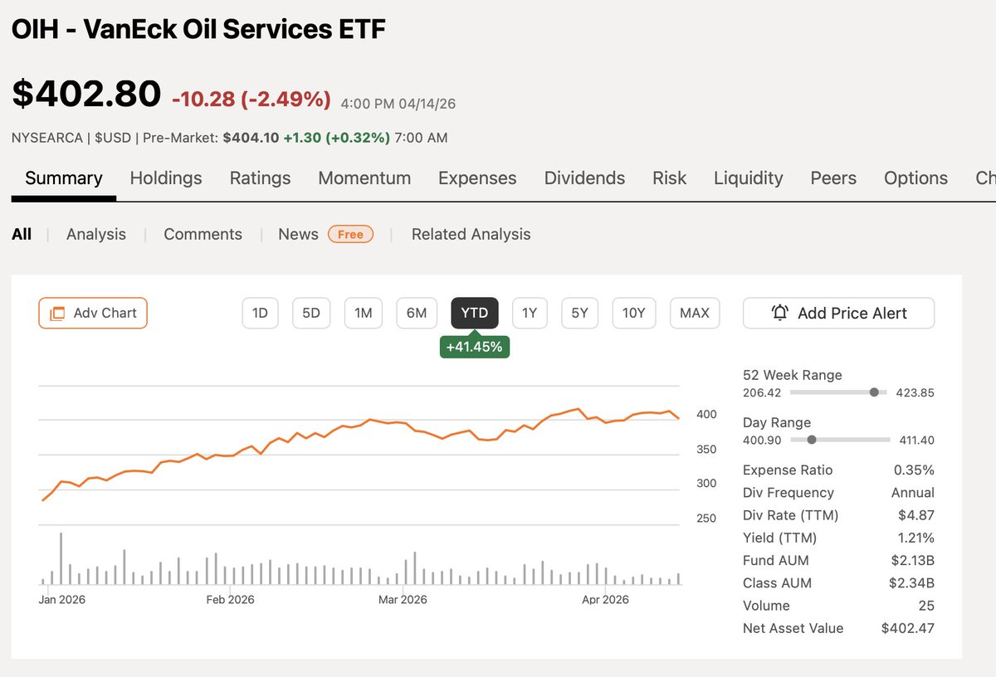The height and width of the screenshot is (677, 996).
Task: Click the $402.80 price
Action: 86,93
